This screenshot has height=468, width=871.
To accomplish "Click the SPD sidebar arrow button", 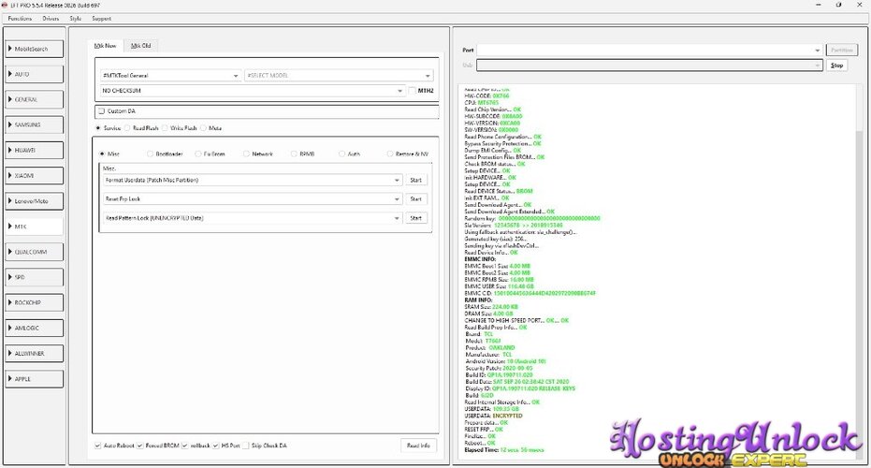I will (x=35, y=277).
